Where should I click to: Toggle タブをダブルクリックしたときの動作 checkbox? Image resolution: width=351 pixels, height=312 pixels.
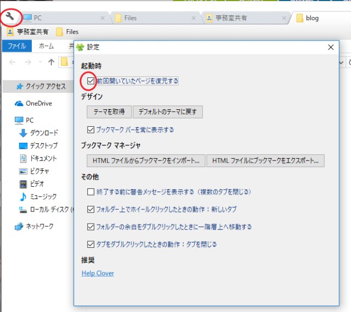click(x=91, y=244)
